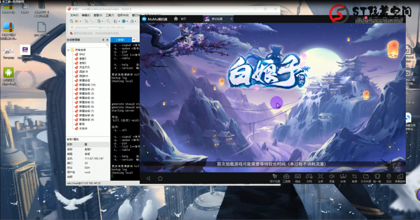
Task: Pin the session manager panel
Action: point(103,40)
